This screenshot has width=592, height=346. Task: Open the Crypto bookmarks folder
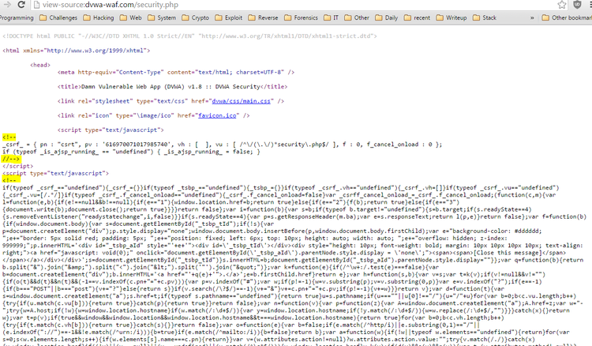tap(195, 17)
